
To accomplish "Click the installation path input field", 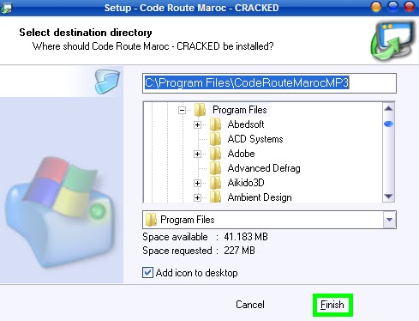I will [x=269, y=83].
